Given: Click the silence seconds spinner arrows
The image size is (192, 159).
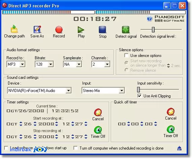Looking at the screenshot, I should pyautogui.click(x=168, y=66).
